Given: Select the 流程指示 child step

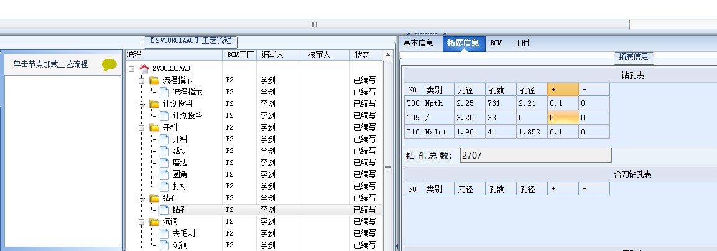Looking at the screenshot, I should [x=187, y=92].
